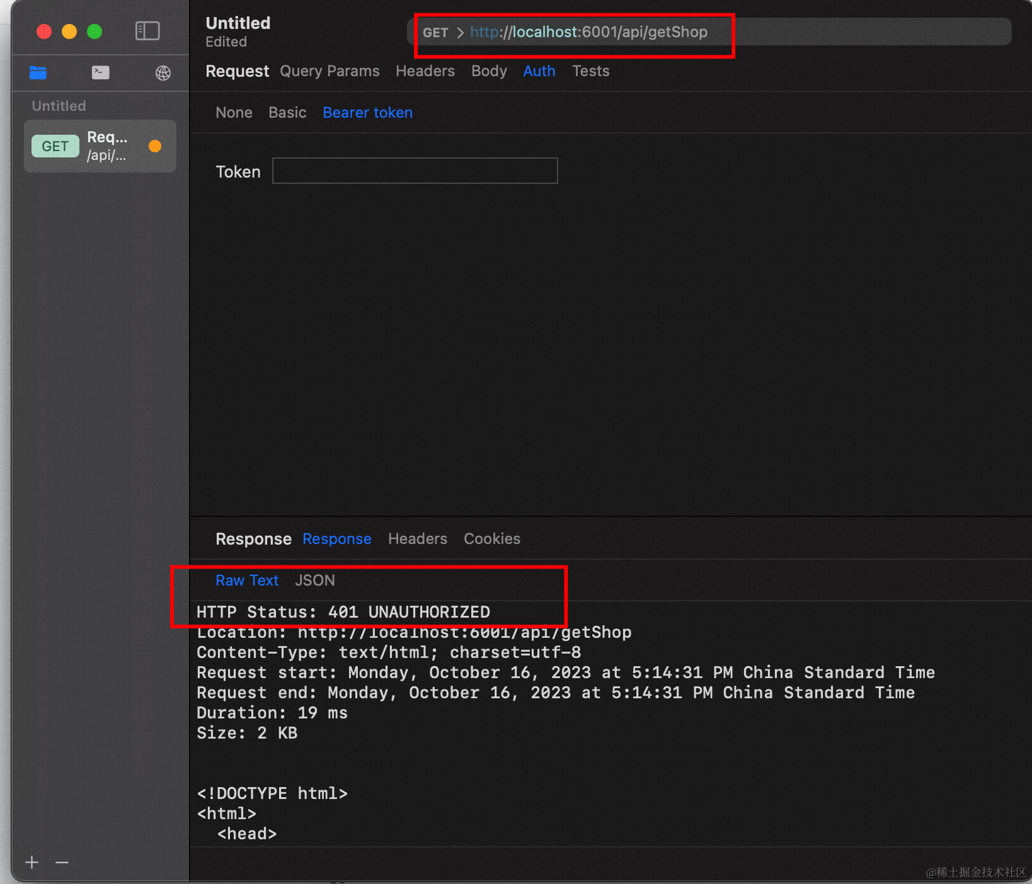Click the Request end timestamp line
Viewport: 1032px width, 884px height.
556,693
